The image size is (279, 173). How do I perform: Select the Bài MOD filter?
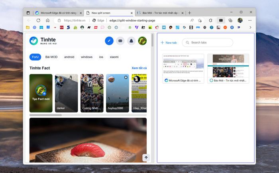[x=51, y=57]
